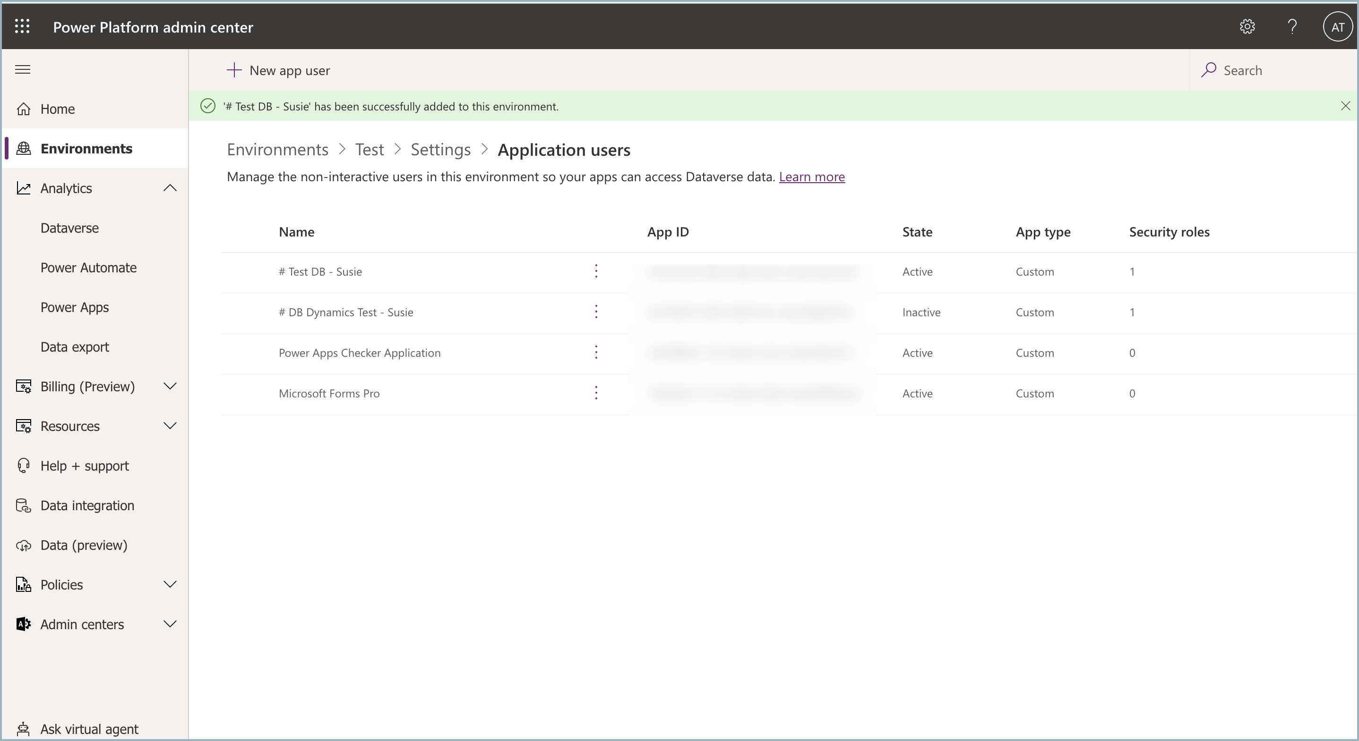Click the Data (preview) cloud icon

(24, 545)
